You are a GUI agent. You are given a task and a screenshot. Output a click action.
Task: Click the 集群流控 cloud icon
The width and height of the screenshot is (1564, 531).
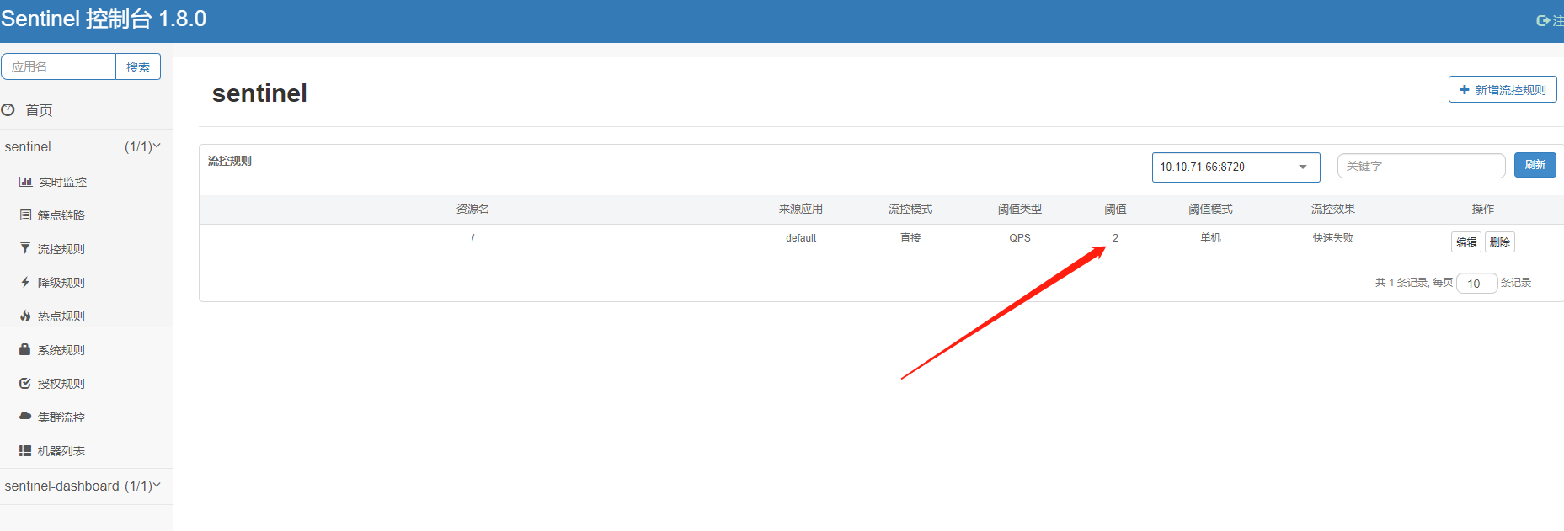25,416
